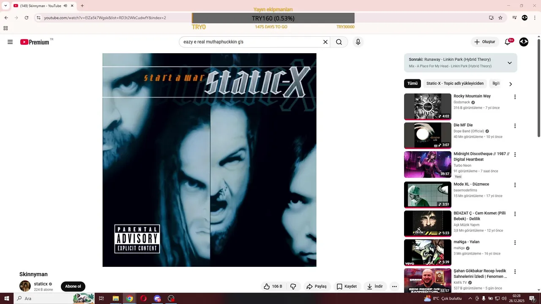The width and height of the screenshot is (541, 304).
Task: Open the Godsmack channel link
Action: [x=462, y=102]
